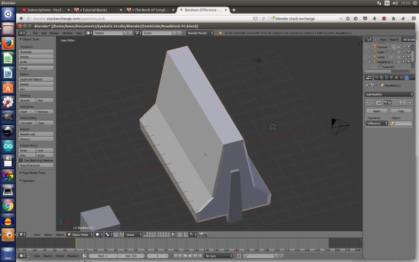Expand the Rigid Body Tools panel
The width and height of the screenshot is (419, 262).
pos(20,173)
